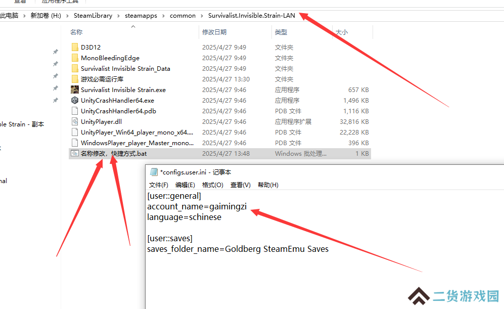This screenshot has width=504, height=309.
Task: Click the [user::general] section line
Action: pos(174,196)
